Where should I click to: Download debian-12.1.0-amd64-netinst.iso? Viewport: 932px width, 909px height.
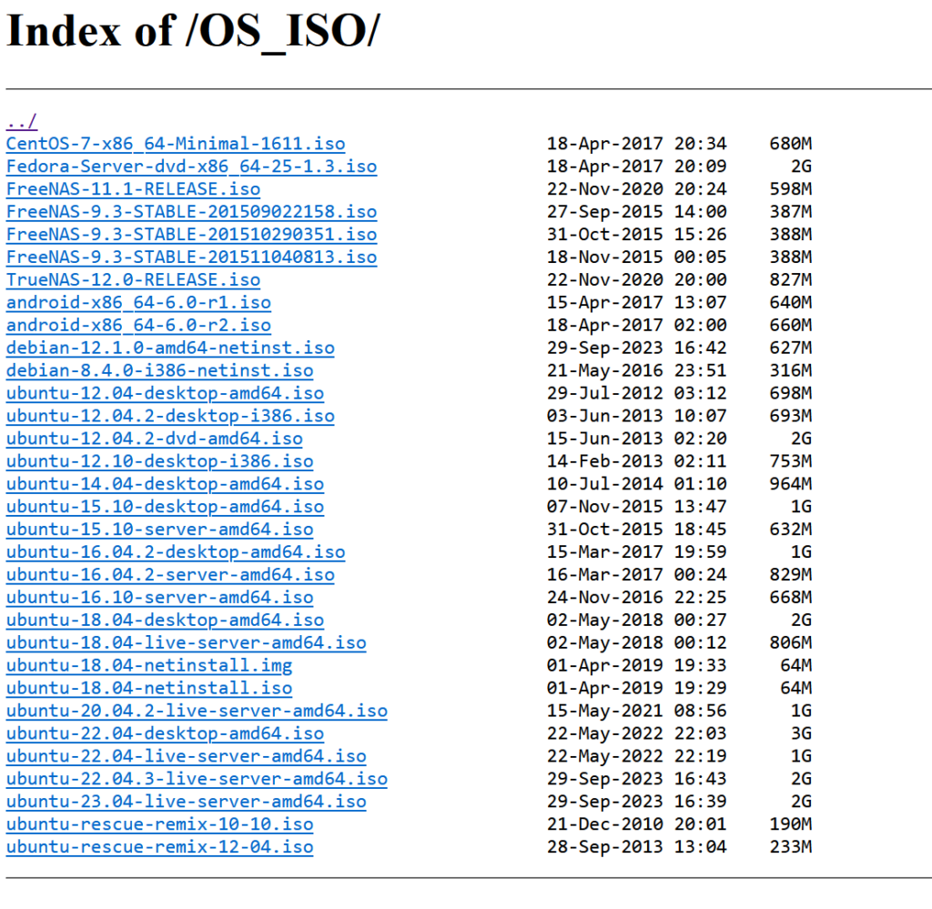(170, 348)
